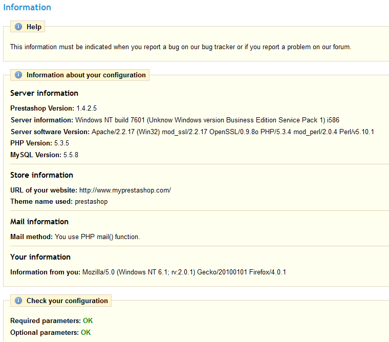389x342 pixels.
Task: Click the Server information heading
Action: tap(44, 93)
